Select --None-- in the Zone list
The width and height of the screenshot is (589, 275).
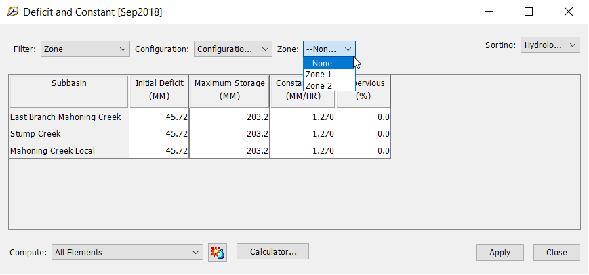tap(329, 64)
